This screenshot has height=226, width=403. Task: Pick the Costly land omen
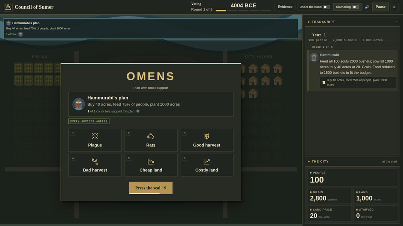click(x=207, y=165)
